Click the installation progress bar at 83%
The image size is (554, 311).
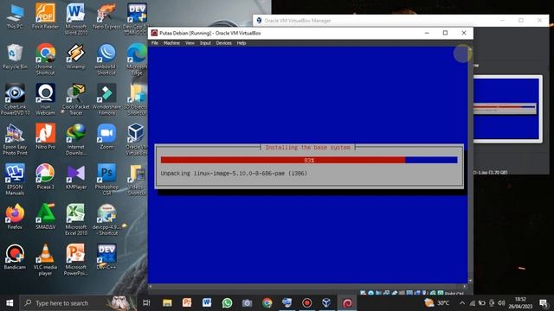[x=309, y=160]
